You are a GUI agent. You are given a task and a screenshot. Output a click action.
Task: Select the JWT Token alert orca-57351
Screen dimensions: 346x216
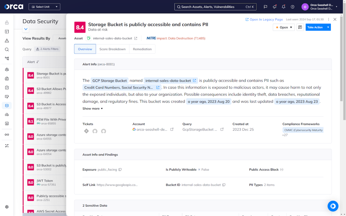coord(45,182)
